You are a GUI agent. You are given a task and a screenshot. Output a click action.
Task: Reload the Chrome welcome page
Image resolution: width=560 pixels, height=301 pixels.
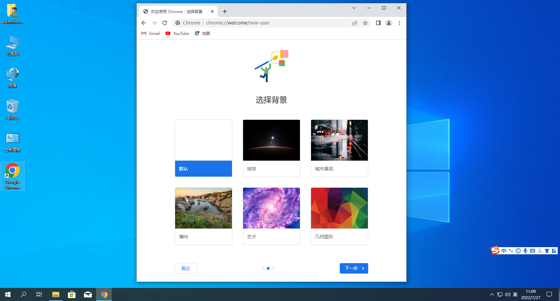point(165,23)
